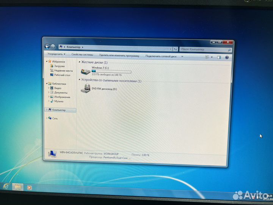Screen dimensions: 273x205
Task: Click the text 133 ГБ свободно из 148 ГБ
Action: coord(107,75)
